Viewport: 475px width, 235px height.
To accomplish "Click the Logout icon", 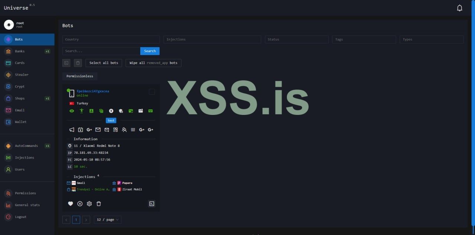I will point(8,217).
